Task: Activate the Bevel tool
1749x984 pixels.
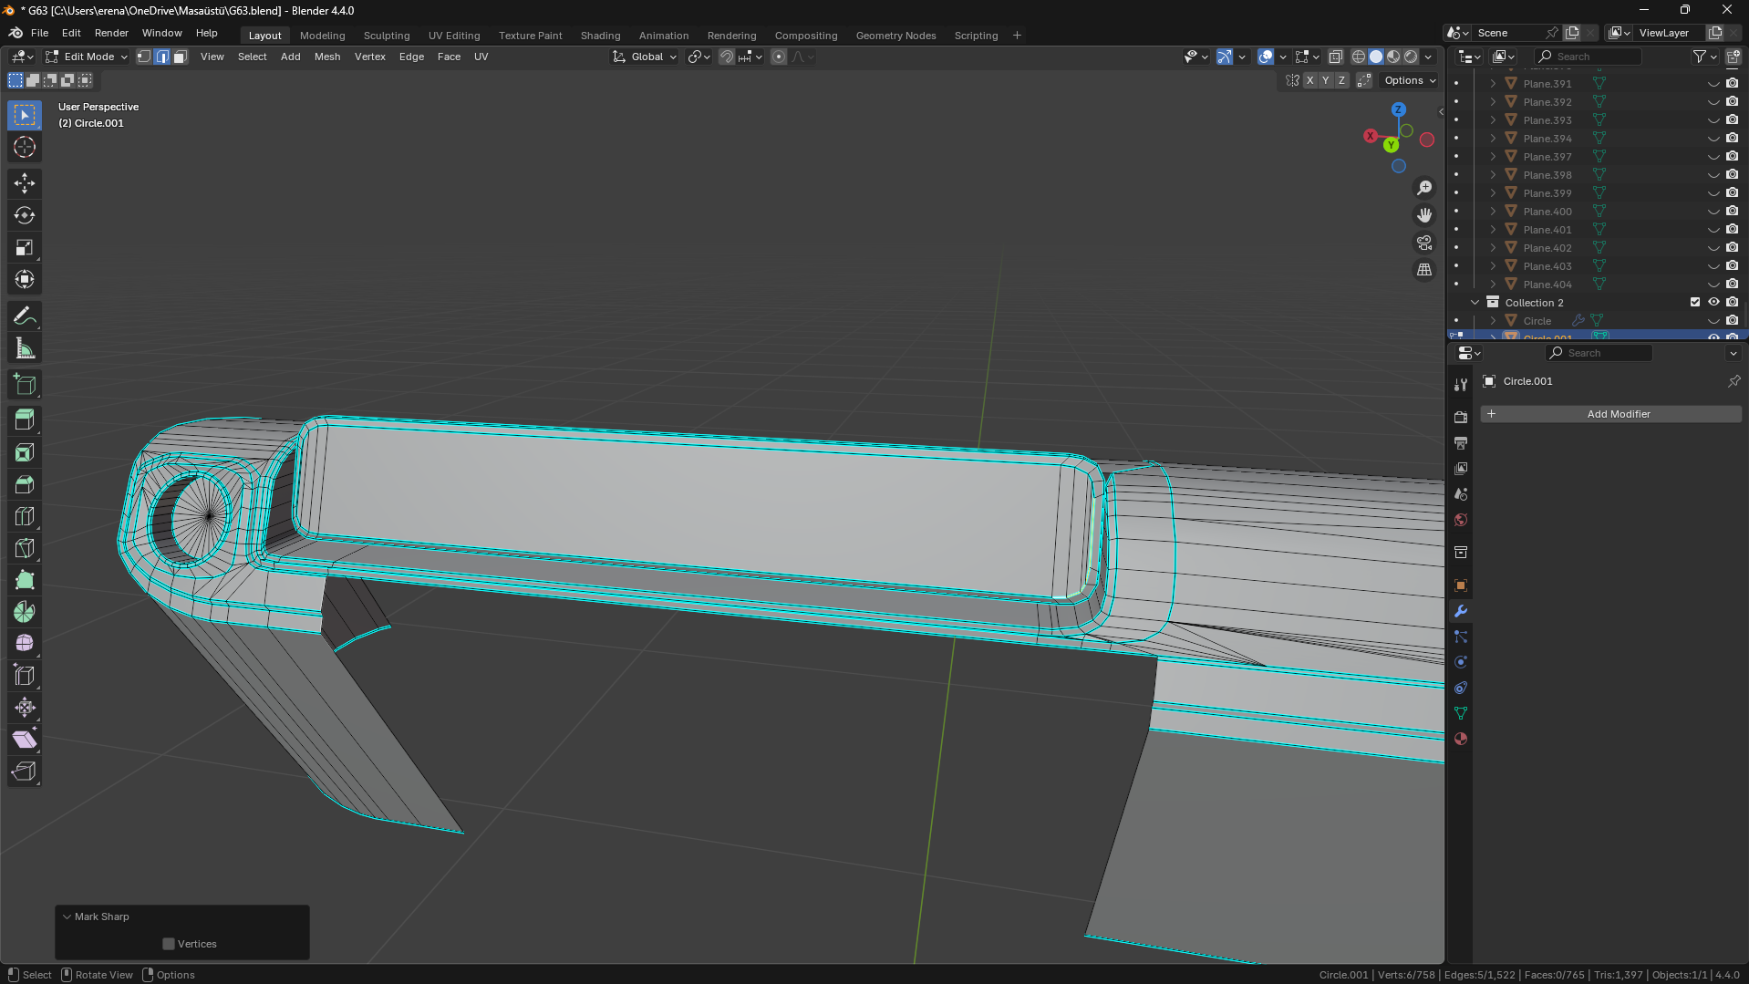Action: (x=25, y=484)
